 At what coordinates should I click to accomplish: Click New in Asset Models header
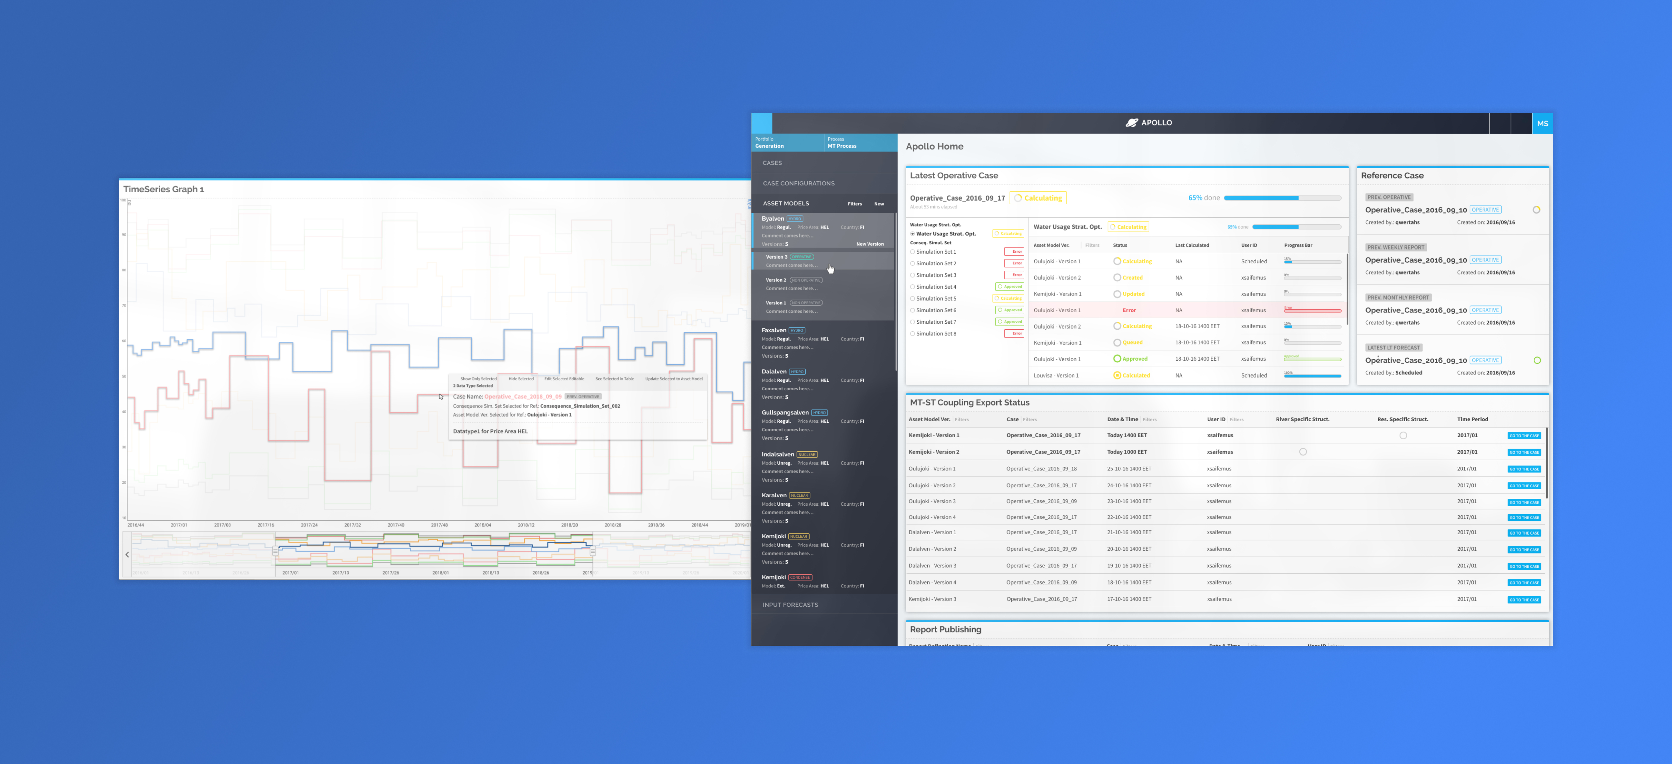pyautogui.click(x=879, y=204)
